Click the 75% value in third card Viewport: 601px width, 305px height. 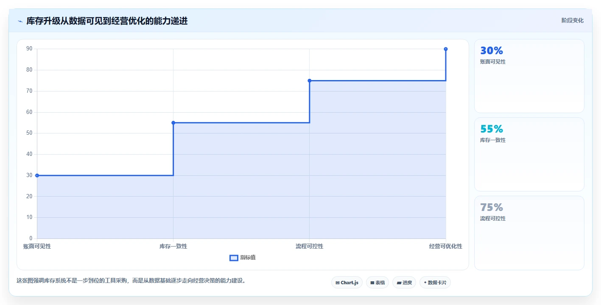[492, 208]
